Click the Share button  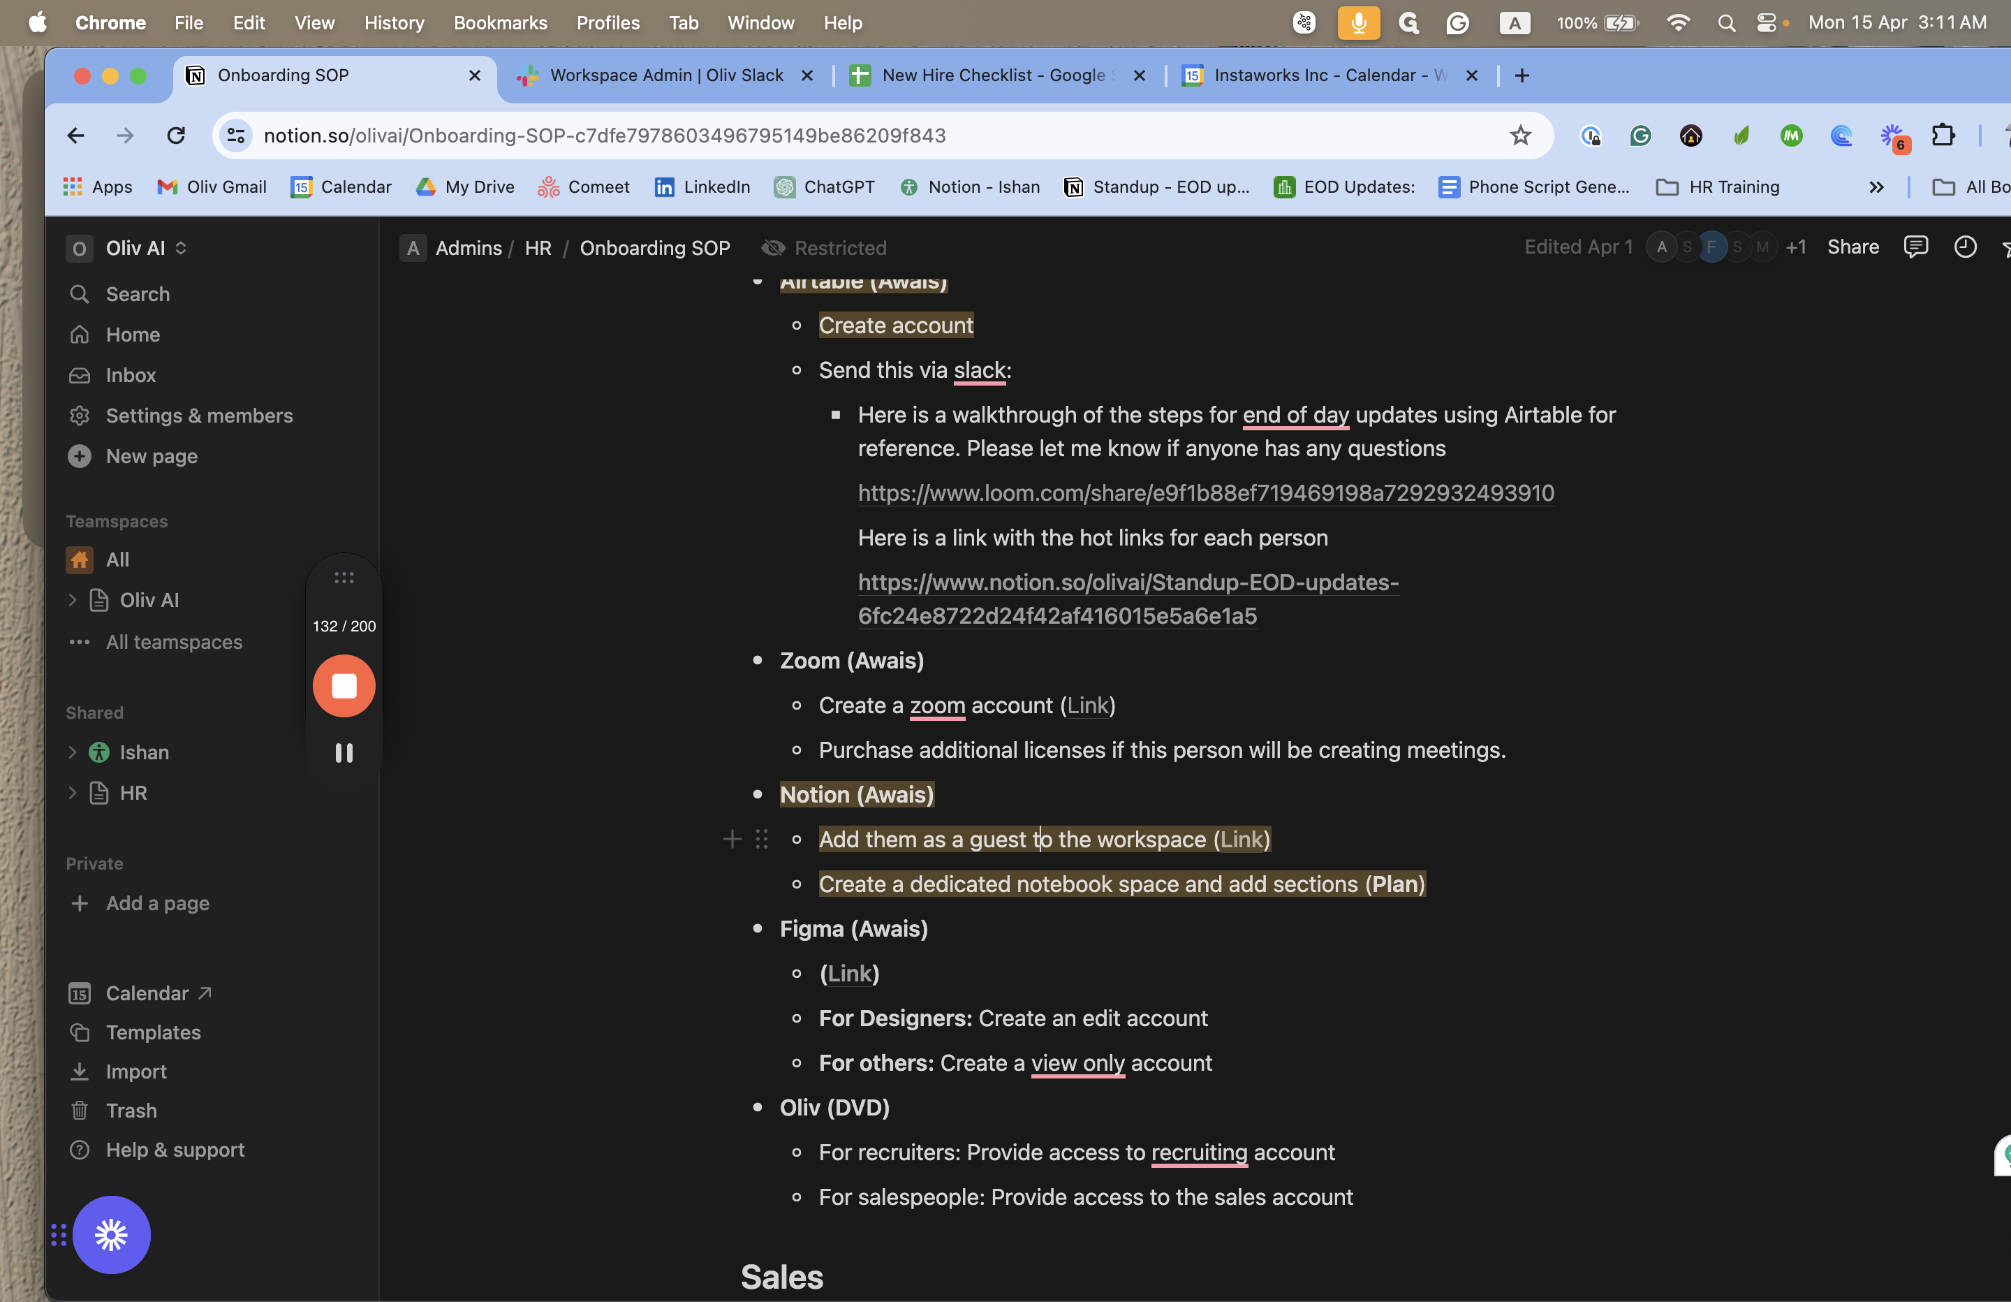1852,247
